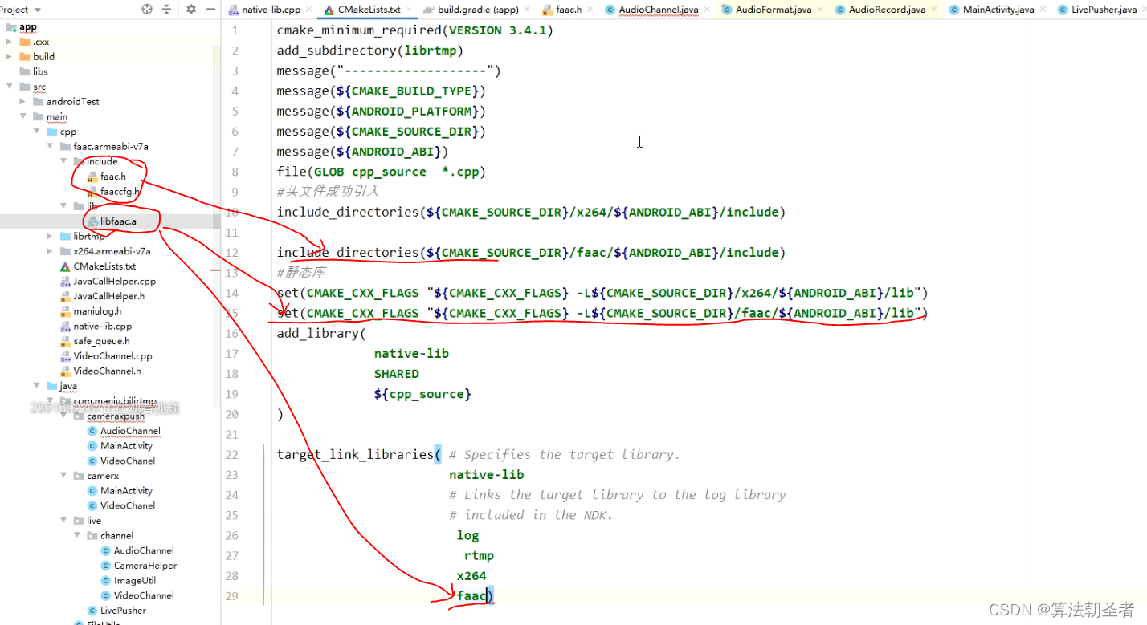This screenshot has width=1147, height=625.
Task: Collapse the src folder arrow
Action: click(9, 87)
